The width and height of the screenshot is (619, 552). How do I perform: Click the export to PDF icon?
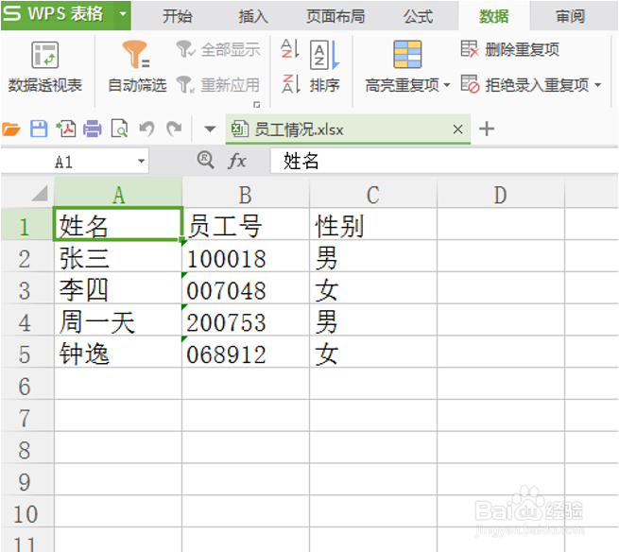[x=66, y=129]
